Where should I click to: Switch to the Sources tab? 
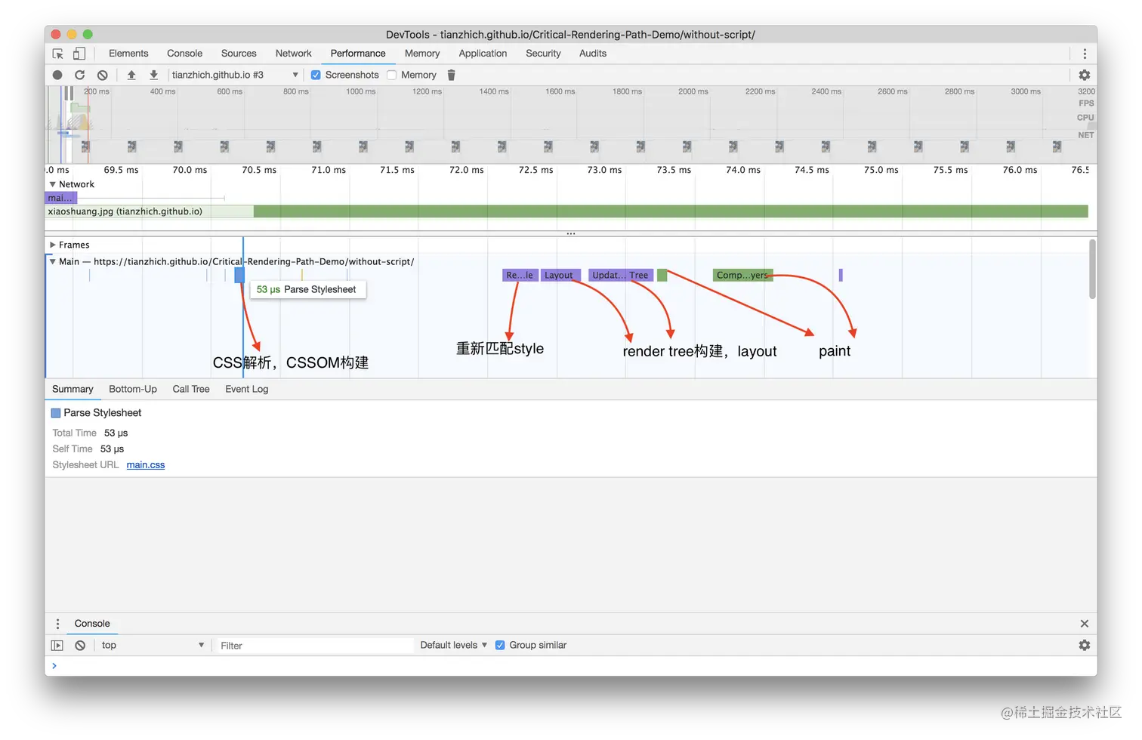(x=239, y=54)
